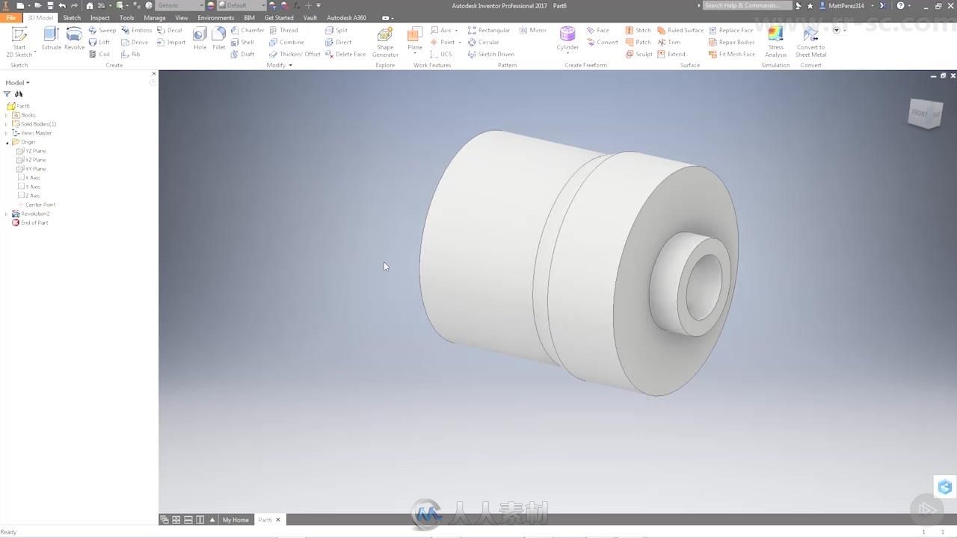This screenshot has height=538, width=957.
Task: Switch to the Sketch ribbon tab
Action: pyautogui.click(x=72, y=18)
